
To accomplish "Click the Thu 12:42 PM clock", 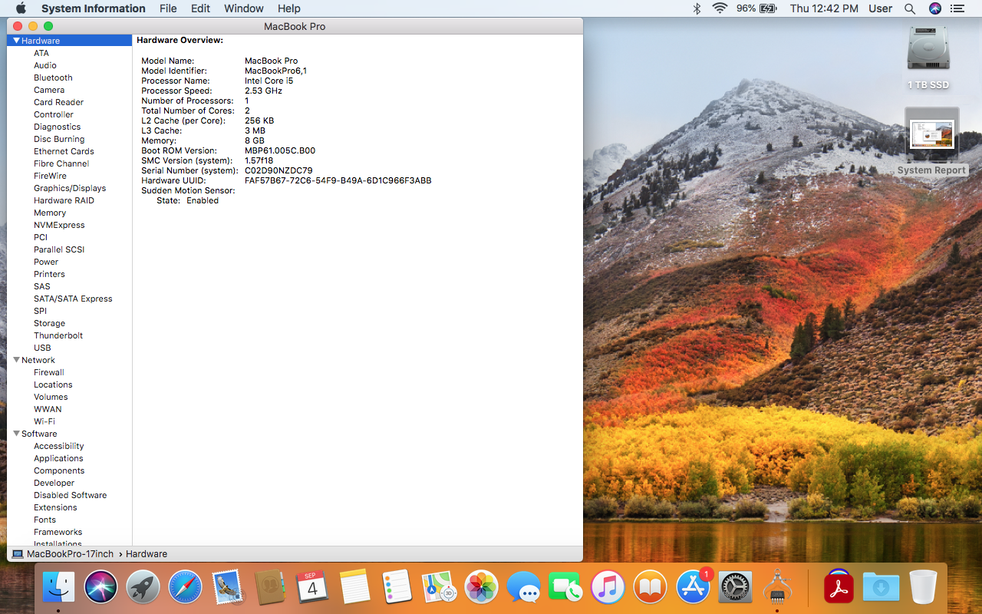I will [824, 8].
